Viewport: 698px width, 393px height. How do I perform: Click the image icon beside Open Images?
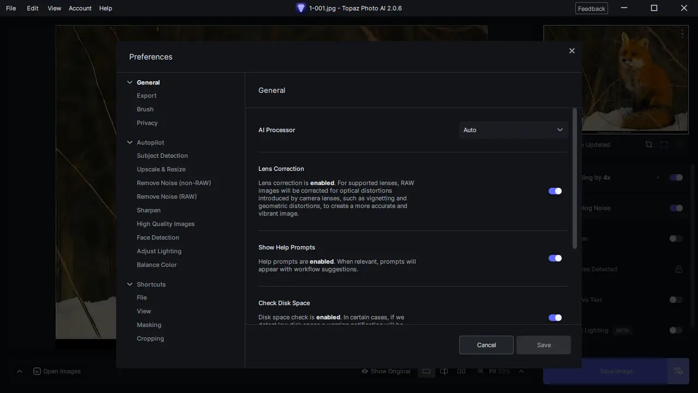(37, 371)
